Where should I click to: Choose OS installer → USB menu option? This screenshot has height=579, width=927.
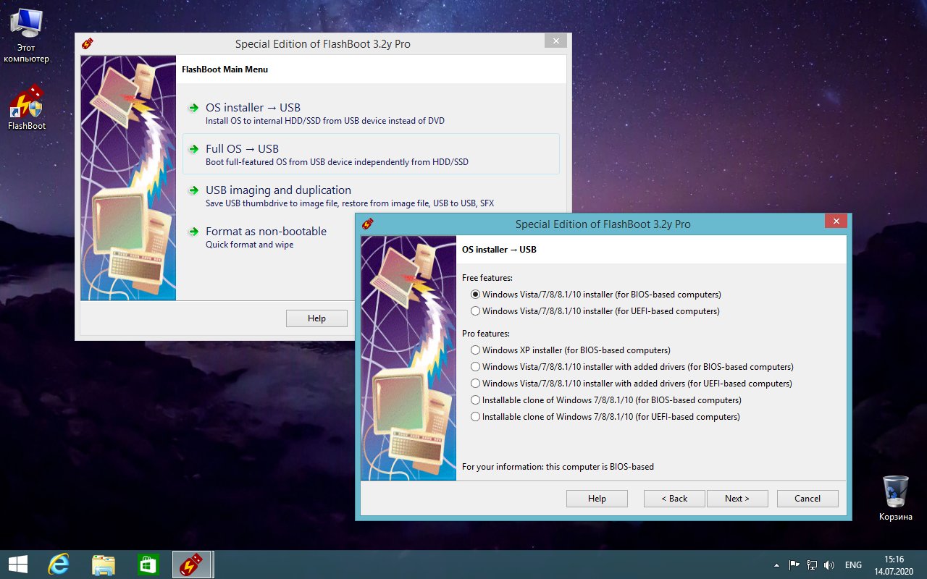point(371,114)
